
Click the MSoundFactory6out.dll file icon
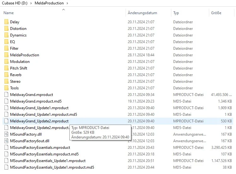6,141
